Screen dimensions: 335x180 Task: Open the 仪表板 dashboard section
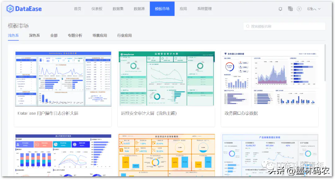[x=97, y=9]
